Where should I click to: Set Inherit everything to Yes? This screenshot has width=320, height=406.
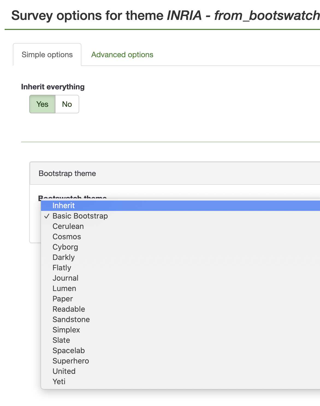pos(42,104)
